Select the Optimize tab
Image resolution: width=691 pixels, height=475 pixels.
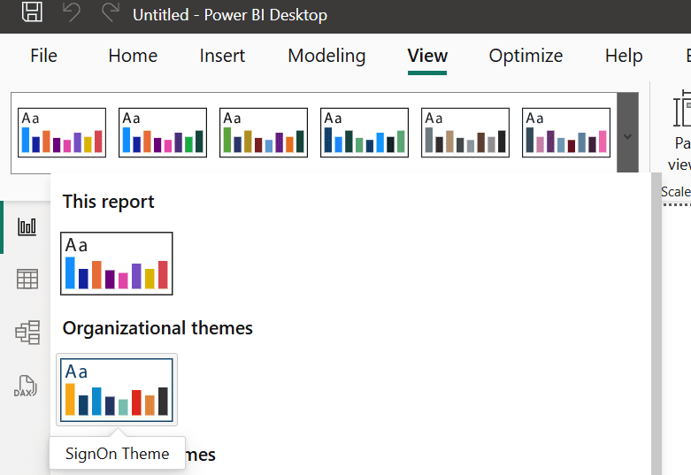526,56
